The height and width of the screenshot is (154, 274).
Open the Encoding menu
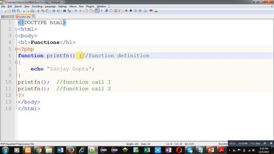[37, 6]
